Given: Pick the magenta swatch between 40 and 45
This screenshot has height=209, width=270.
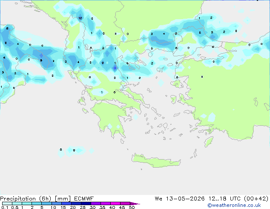Looking at the screenshot, I should [115, 203].
